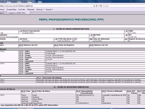Click the page title PERFIL PROFISSIOGRÁFICO PREVIDENCIÁRIO (PPP)
The height and width of the screenshot is (109, 145).
71,20
